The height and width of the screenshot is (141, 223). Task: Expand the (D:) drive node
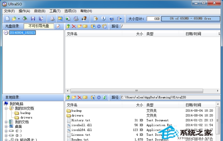pyautogui.click(x=6, y=135)
